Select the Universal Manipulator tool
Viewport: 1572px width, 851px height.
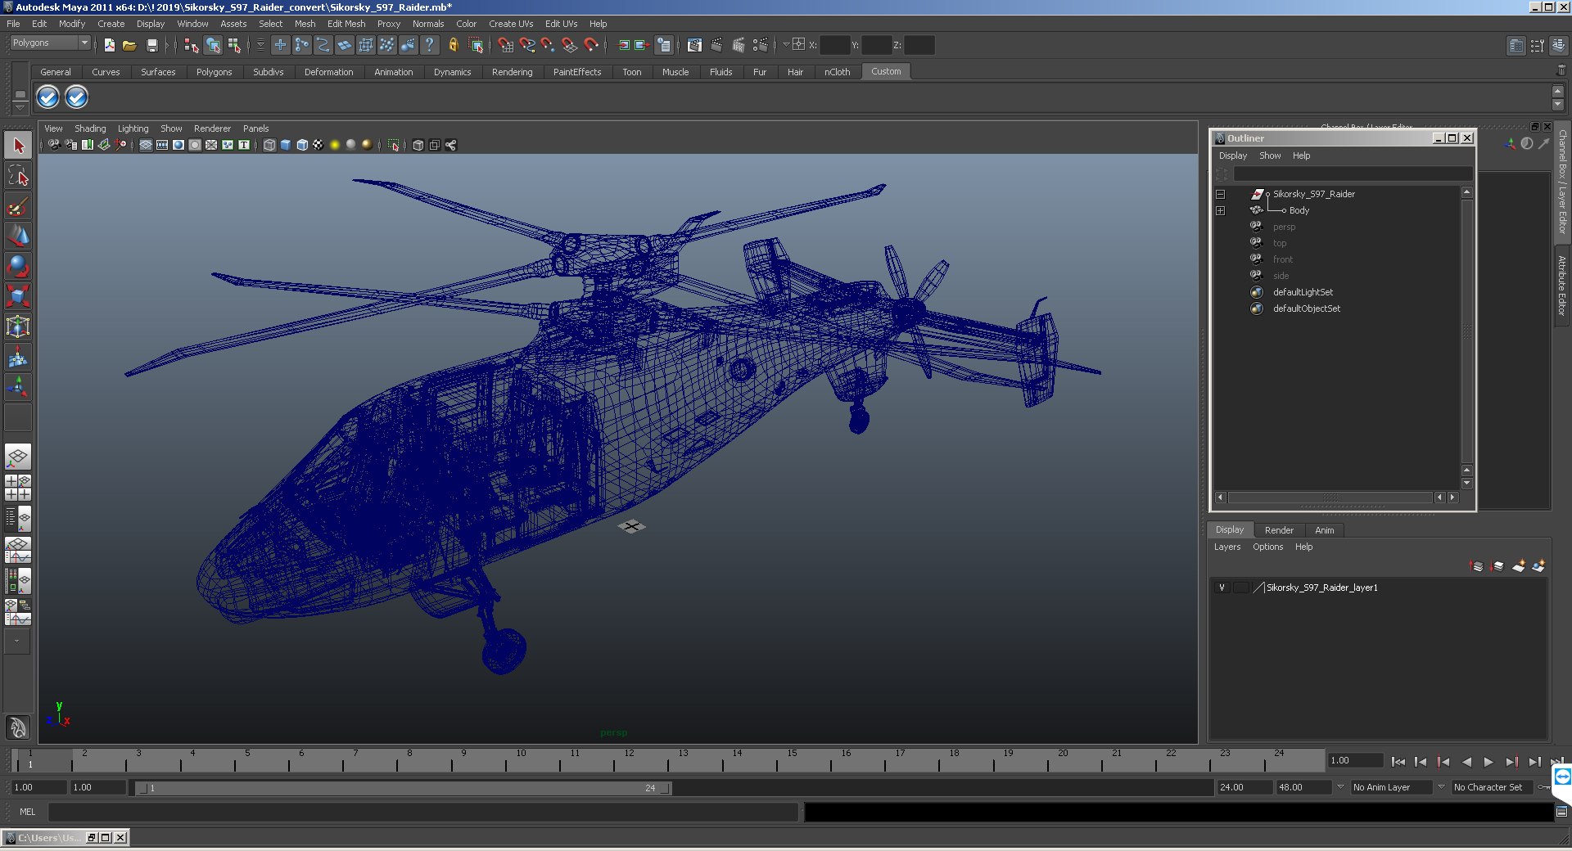pos(18,326)
